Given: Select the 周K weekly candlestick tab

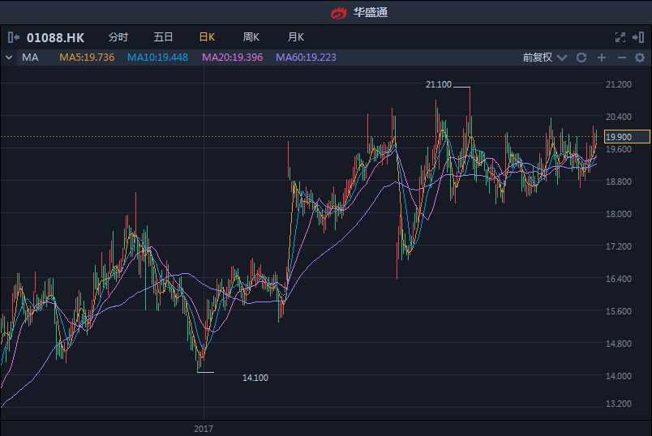Looking at the screenshot, I should (x=251, y=37).
